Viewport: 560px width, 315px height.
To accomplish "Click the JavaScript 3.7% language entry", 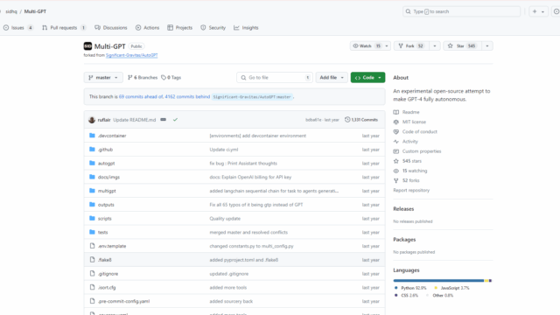I will [451, 288].
